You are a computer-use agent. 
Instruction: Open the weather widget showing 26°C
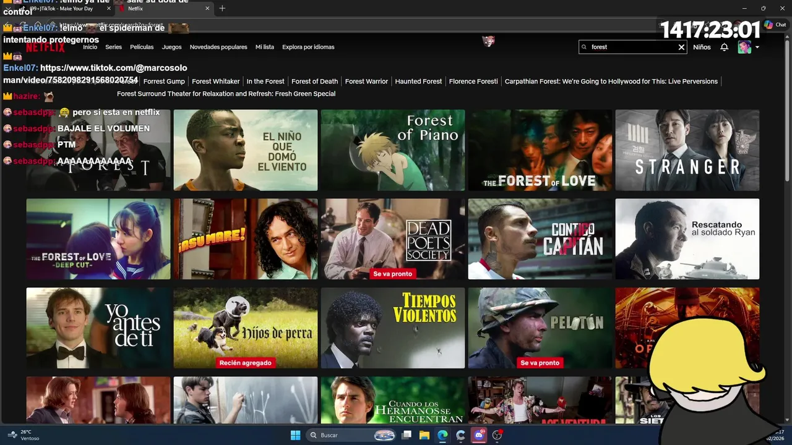point(22,435)
